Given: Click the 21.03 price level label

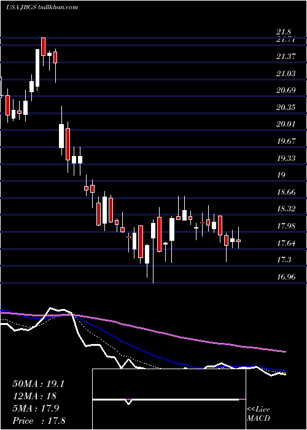Looking at the screenshot, I should [x=286, y=74].
